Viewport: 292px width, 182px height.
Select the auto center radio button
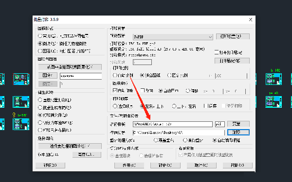[161, 91]
